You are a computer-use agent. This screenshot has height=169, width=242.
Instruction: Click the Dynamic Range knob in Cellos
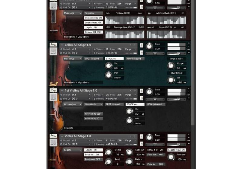point(171,66)
